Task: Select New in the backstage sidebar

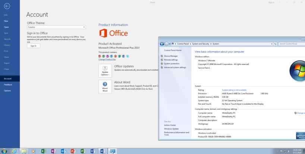Action: coord(7,21)
